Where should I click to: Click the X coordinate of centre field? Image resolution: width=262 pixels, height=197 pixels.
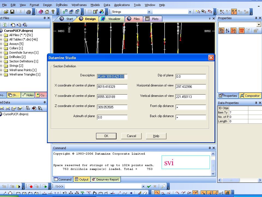[112, 87]
